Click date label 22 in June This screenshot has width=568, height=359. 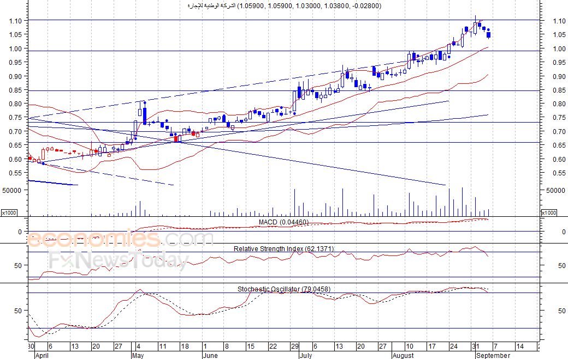(x=273, y=346)
